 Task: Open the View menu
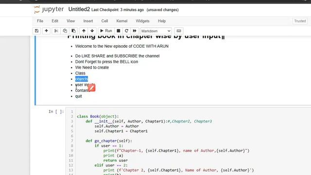pyautogui.click(x=71, y=21)
